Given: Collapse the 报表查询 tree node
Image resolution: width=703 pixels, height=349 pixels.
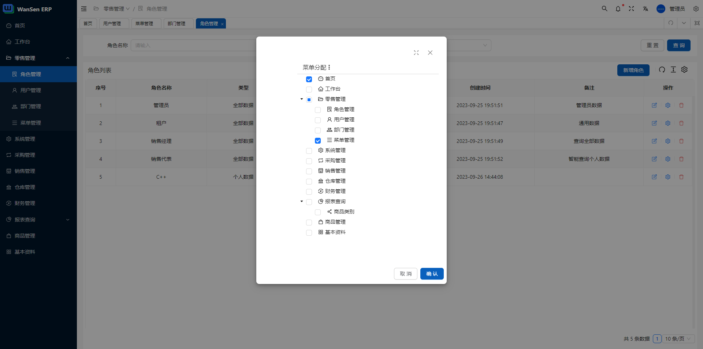Looking at the screenshot, I should [x=302, y=201].
